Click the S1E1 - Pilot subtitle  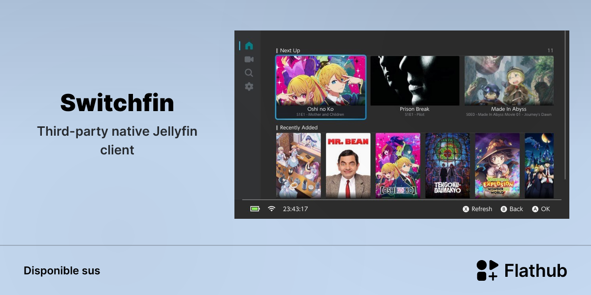(415, 115)
